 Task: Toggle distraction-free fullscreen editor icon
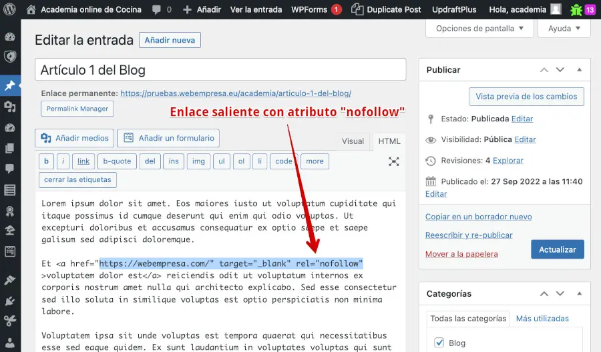(x=394, y=161)
